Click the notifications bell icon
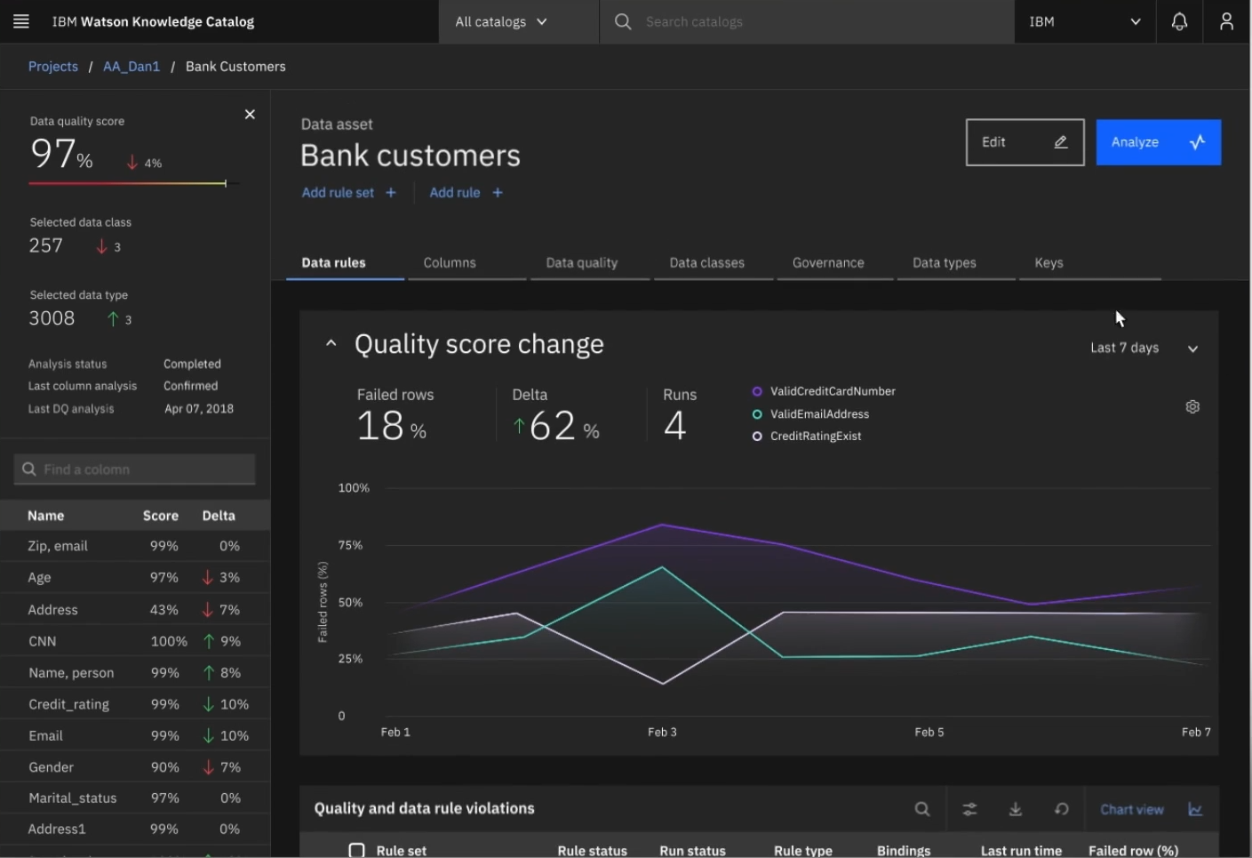Image resolution: width=1252 pixels, height=858 pixels. click(1179, 21)
